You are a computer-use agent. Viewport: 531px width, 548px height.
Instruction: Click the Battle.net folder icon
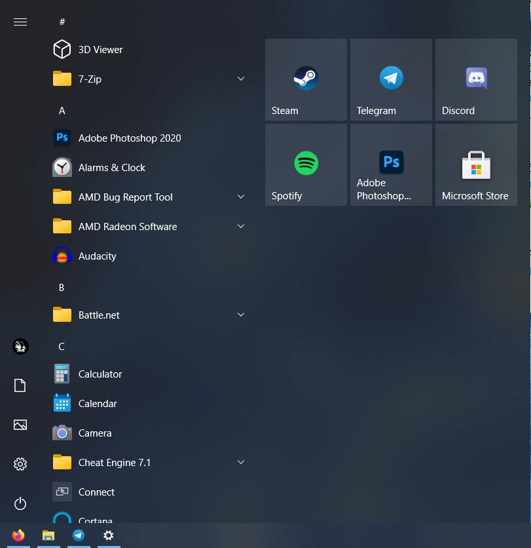(62, 315)
